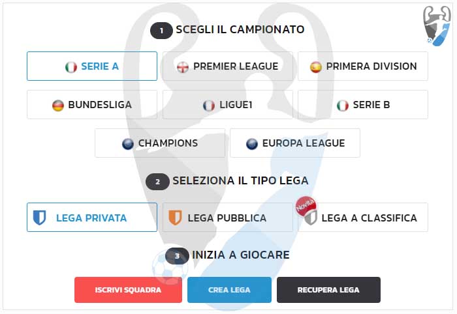Click the red Novità badge

tap(305, 205)
